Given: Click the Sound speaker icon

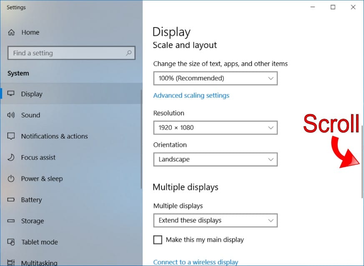Looking at the screenshot, I should pos(11,115).
